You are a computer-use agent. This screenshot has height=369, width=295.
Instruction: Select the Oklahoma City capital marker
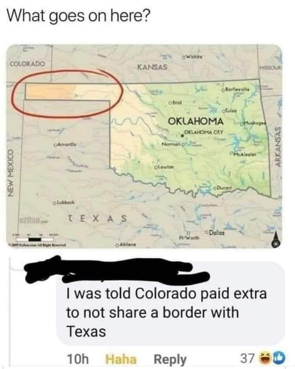[x=182, y=135]
